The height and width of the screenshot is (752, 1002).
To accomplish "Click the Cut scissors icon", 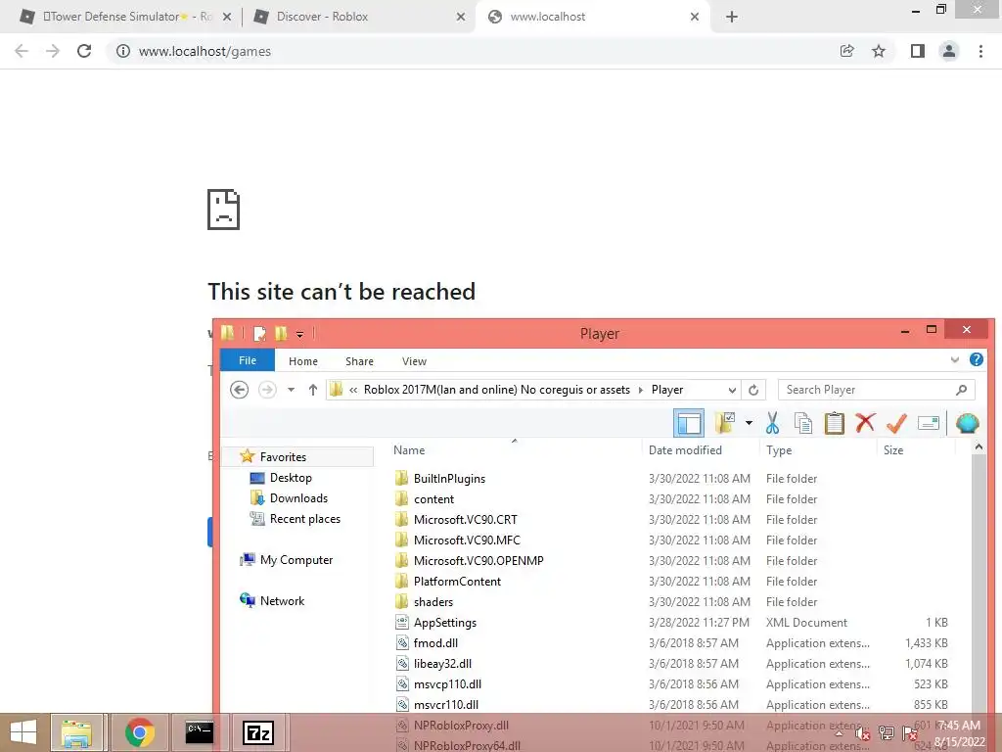I will click(773, 423).
